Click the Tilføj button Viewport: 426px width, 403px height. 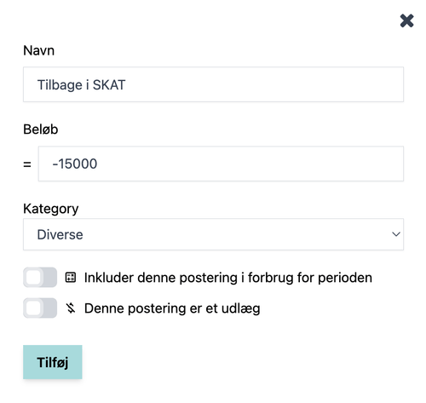pos(53,362)
